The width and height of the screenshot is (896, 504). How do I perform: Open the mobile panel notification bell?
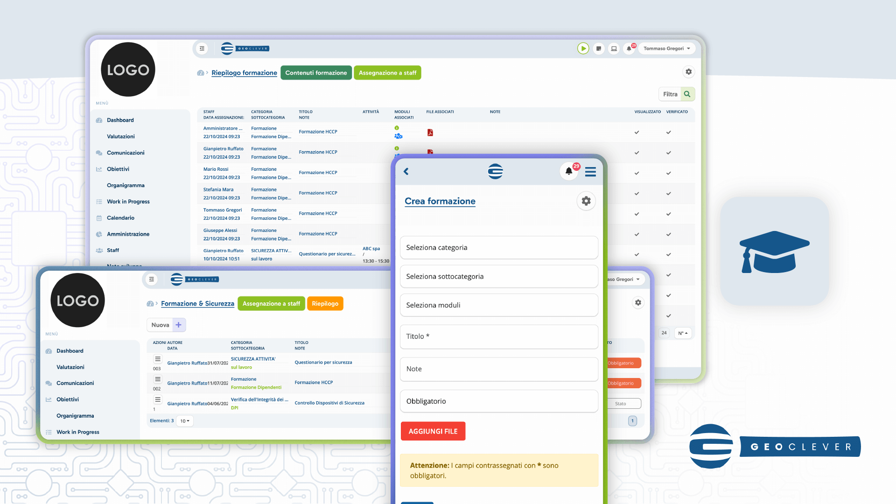point(569,171)
